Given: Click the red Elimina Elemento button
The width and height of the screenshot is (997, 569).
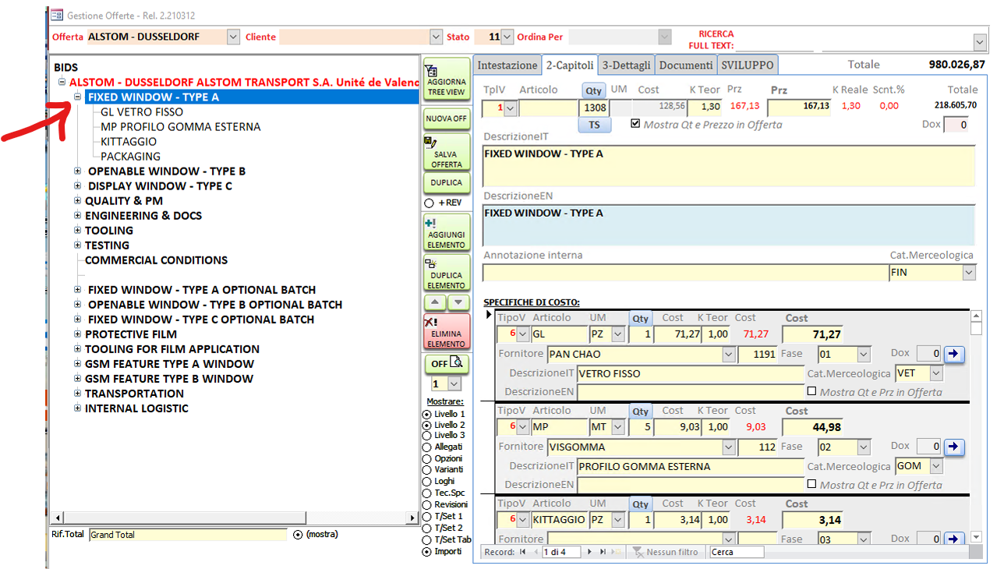Looking at the screenshot, I should 447,331.
